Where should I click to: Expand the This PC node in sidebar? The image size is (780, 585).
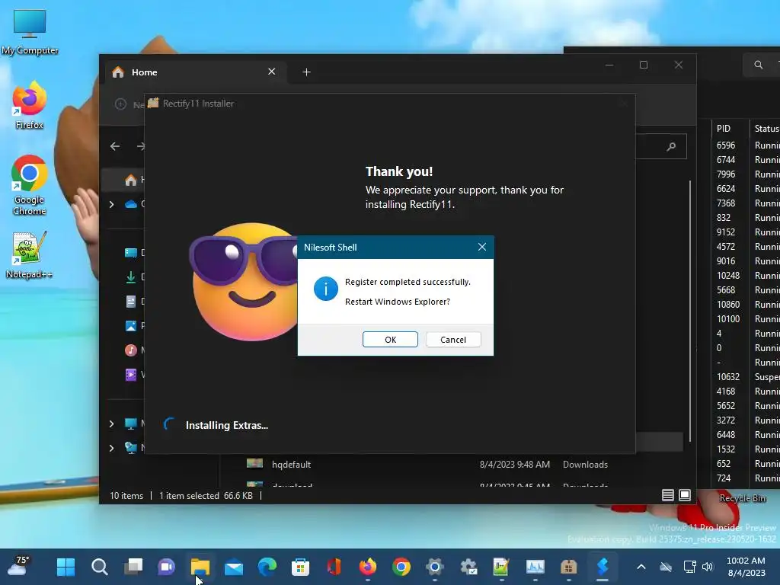pos(111,424)
